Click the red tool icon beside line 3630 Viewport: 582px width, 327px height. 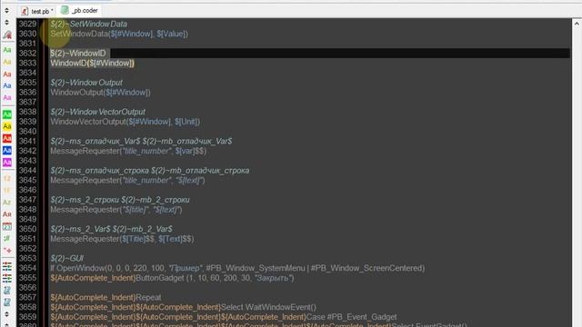pos(7,35)
